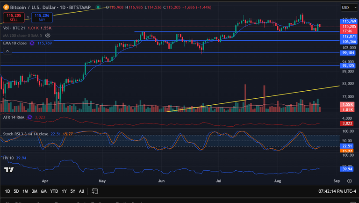Screen dimensions: 359x203
Task: Open the go-to-date calendar icon
Action: tap(95, 191)
